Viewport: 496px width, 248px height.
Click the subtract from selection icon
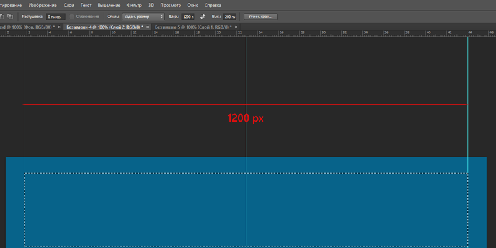(x=2, y=16)
